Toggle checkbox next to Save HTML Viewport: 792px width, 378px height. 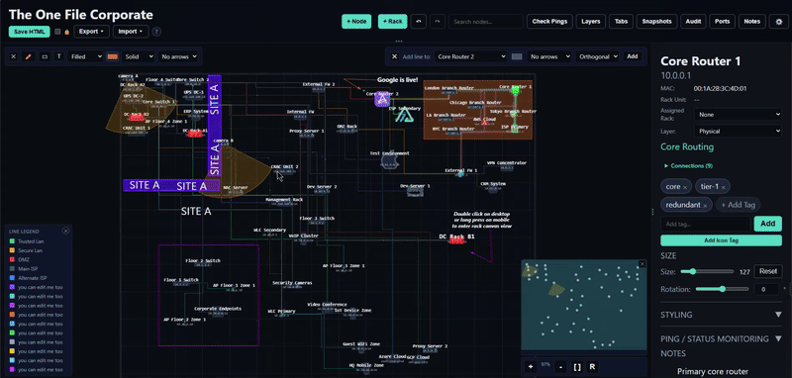click(x=57, y=32)
